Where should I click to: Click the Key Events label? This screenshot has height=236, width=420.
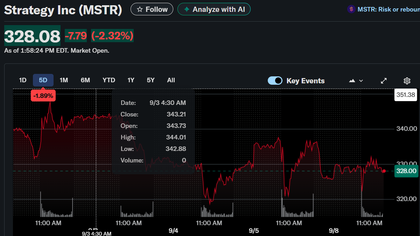pyautogui.click(x=306, y=81)
